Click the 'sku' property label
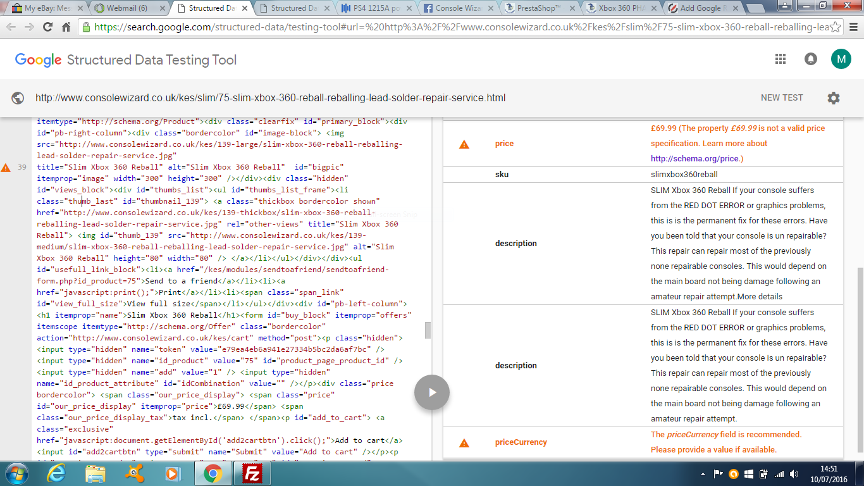864x486 pixels. tap(502, 174)
